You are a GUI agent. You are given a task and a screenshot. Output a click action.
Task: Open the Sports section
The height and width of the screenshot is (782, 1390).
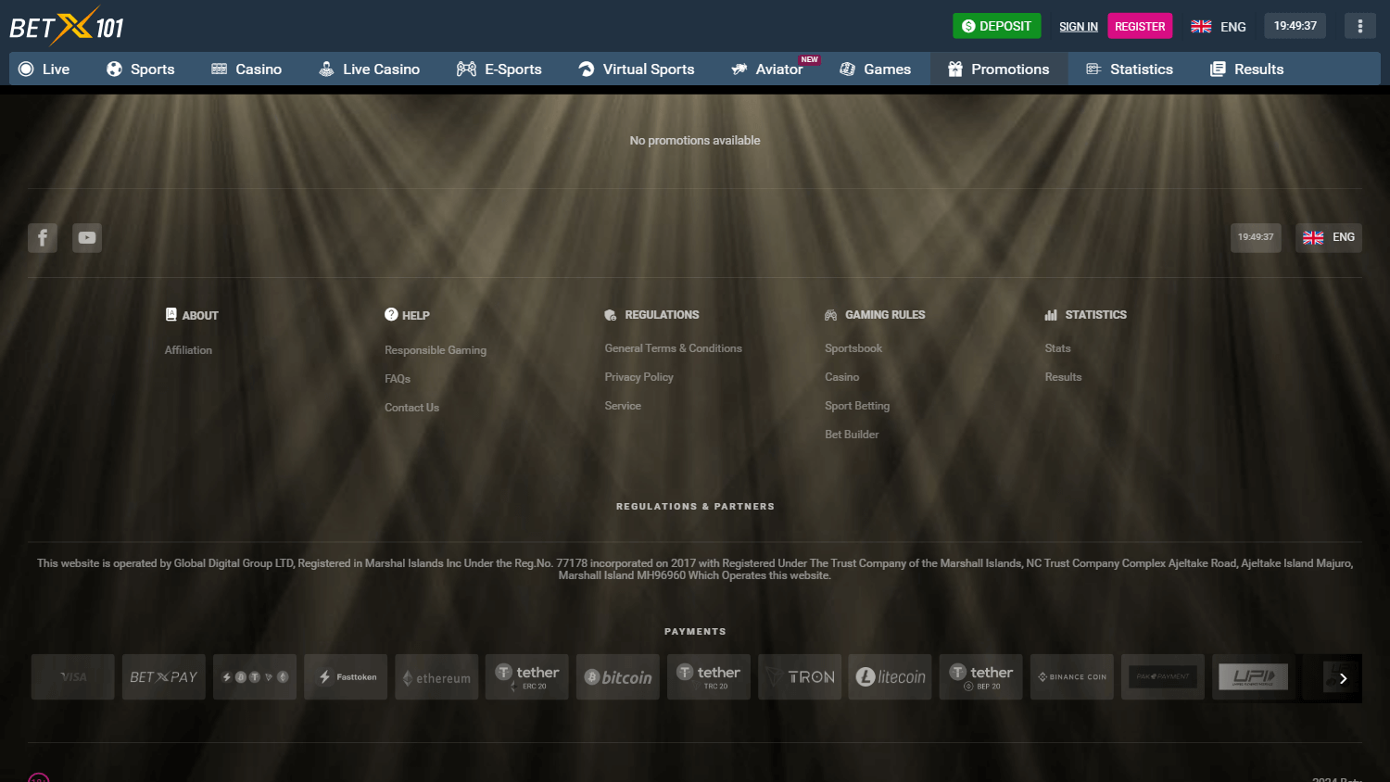click(x=141, y=69)
